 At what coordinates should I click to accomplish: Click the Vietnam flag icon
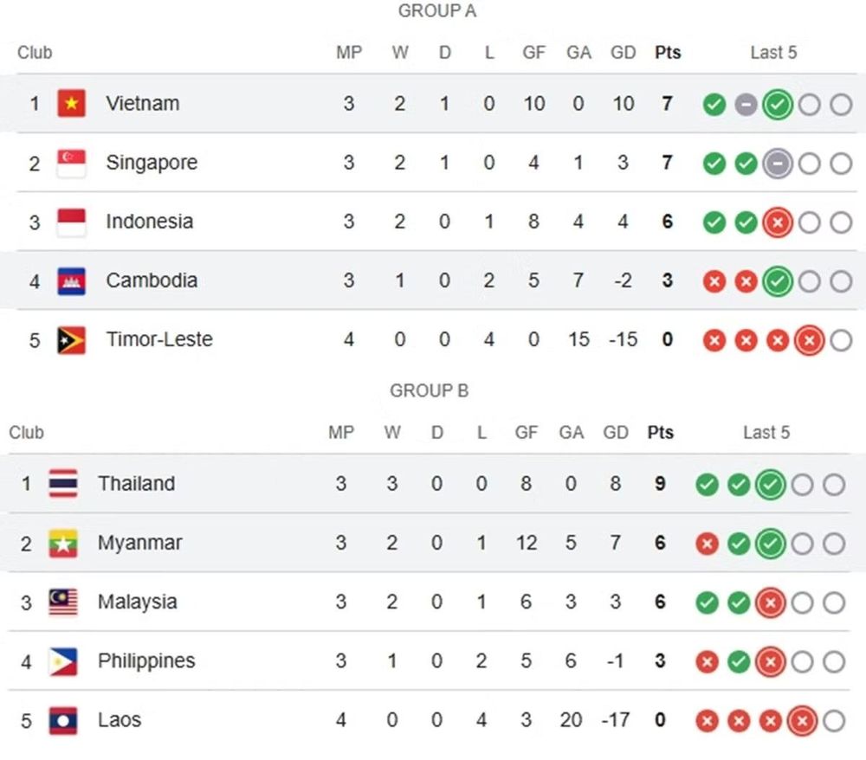tap(72, 103)
